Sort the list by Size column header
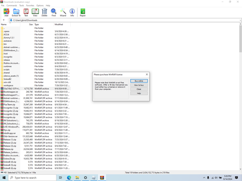The height and width of the screenshot is (181, 242). [27, 25]
